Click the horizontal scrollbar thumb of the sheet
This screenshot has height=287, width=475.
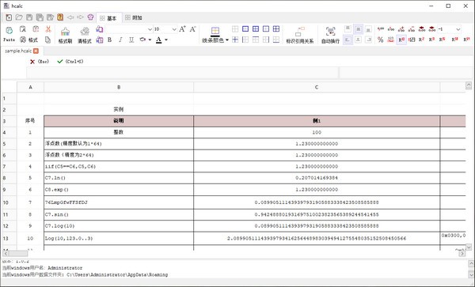tap(17, 254)
